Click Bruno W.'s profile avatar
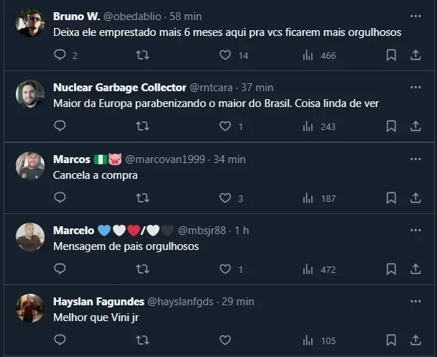 (x=30, y=23)
